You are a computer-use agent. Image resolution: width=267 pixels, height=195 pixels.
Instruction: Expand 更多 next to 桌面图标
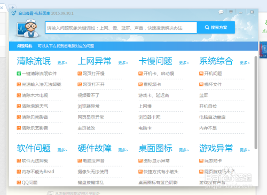tap(184, 150)
